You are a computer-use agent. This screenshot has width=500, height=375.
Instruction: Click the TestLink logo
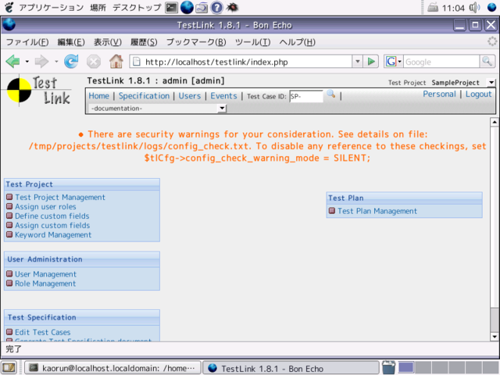click(x=38, y=91)
